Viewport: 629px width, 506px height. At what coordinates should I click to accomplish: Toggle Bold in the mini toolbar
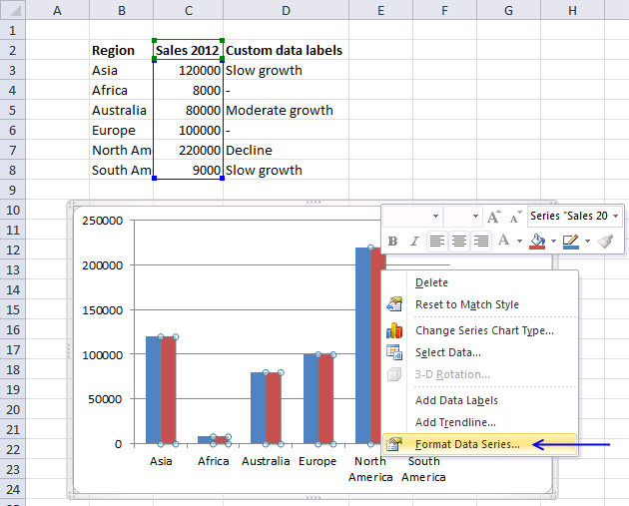coord(392,241)
